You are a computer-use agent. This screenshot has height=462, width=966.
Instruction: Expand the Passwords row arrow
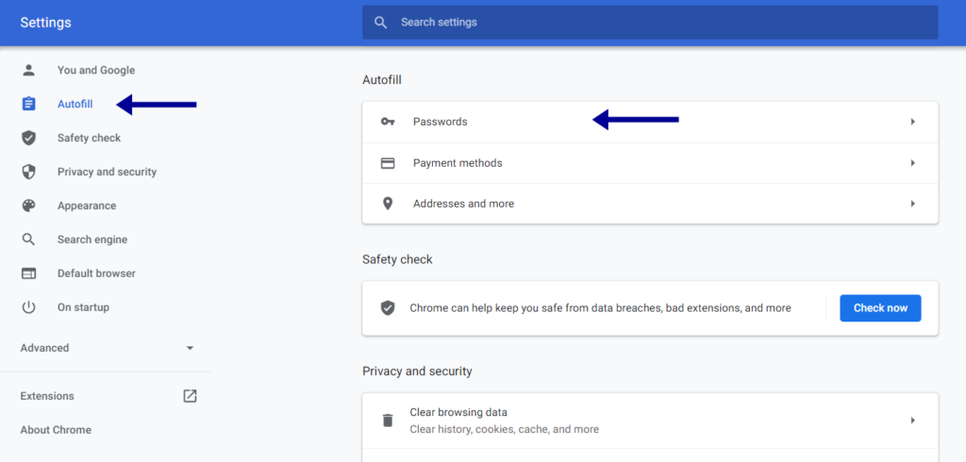[x=913, y=122]
